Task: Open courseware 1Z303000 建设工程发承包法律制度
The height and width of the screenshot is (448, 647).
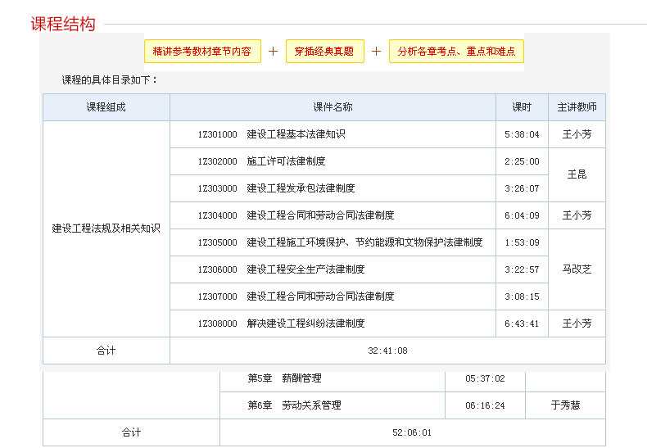Action: pyautogui.click(x=301, y=188)
